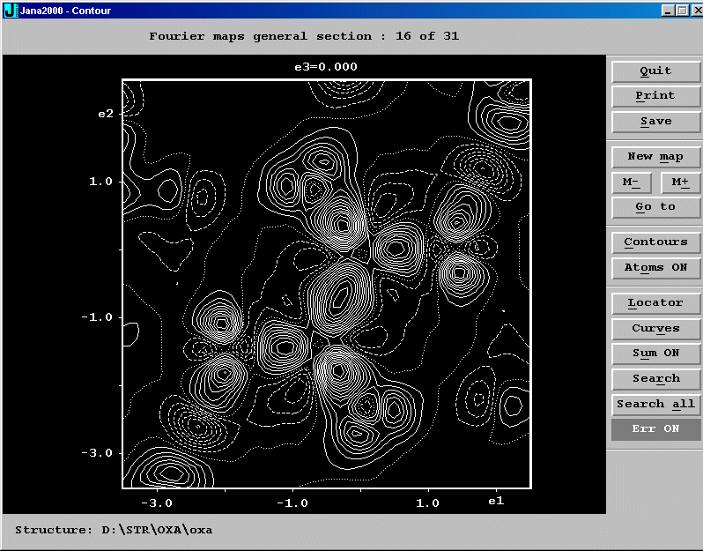Toggle Atoms ON display
The width and height of the screenshot is (703, 551).
[x=655, y=268]
